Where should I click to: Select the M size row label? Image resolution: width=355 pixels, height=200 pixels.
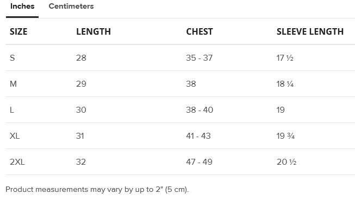pyautogui.click(x=13, y=84)
